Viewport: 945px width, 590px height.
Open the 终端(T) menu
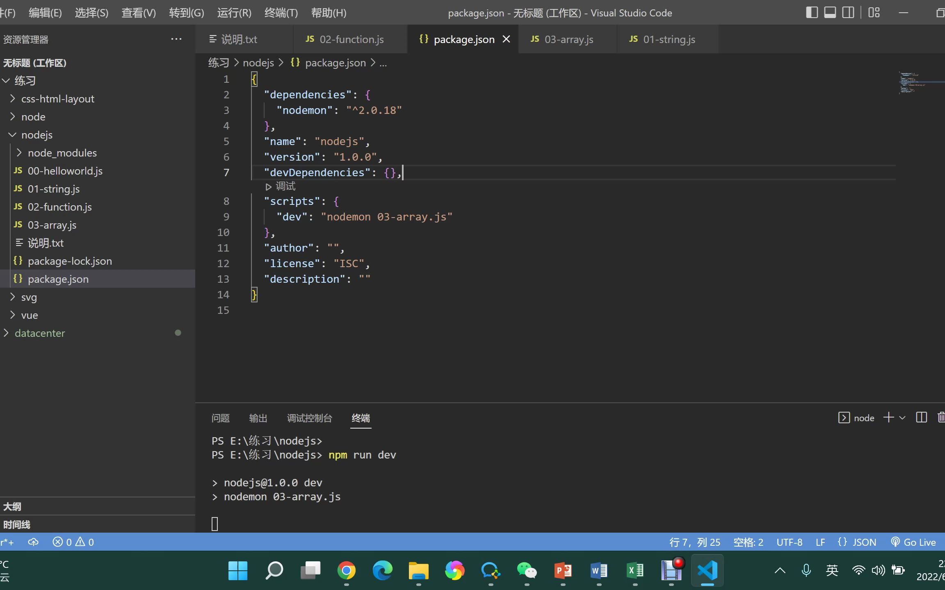281,13
